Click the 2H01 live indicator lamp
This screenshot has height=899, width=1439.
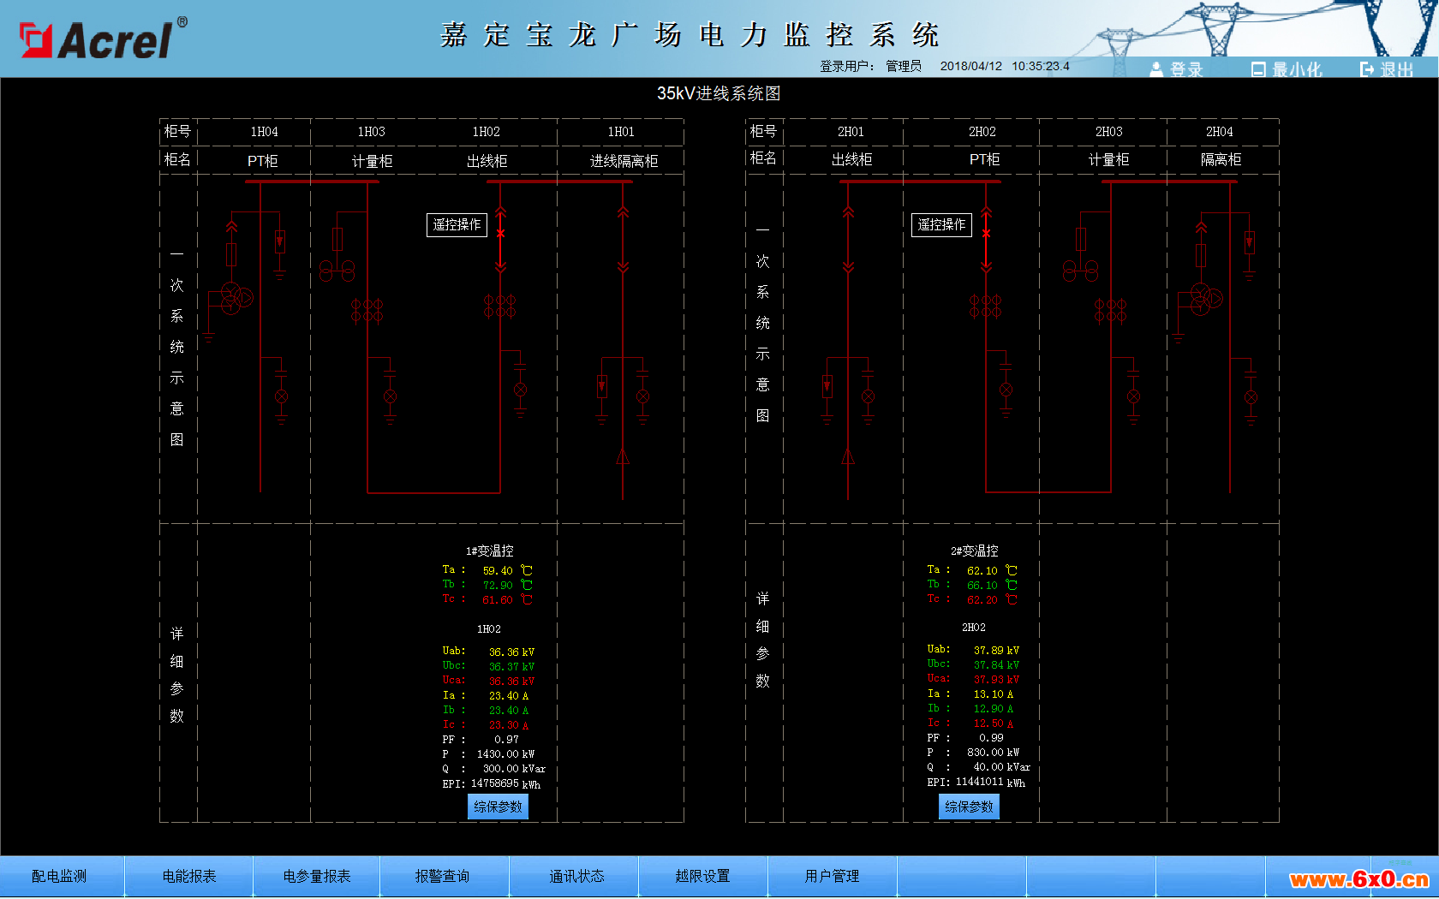coord(868,396)
